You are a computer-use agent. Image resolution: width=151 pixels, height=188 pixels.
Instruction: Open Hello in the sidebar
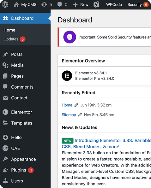pos(16,138)
